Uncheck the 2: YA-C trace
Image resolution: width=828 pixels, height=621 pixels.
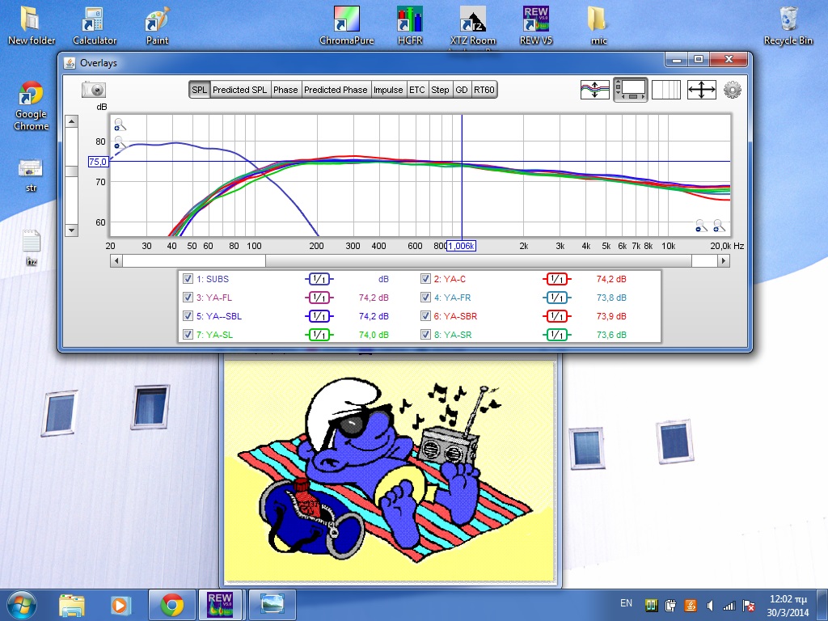[x=425, y=279]
